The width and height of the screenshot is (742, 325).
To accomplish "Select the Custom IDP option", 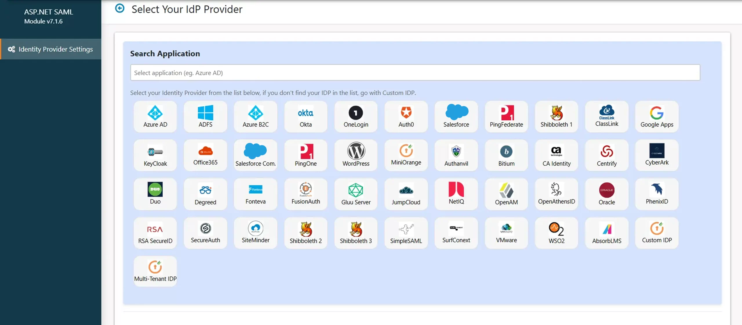I will (656, 233).
